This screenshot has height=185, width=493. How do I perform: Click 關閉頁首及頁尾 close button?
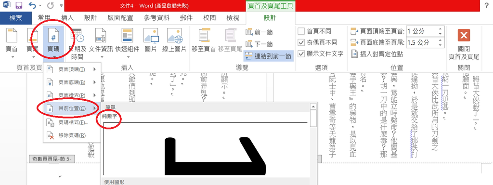tap(464, 44)
